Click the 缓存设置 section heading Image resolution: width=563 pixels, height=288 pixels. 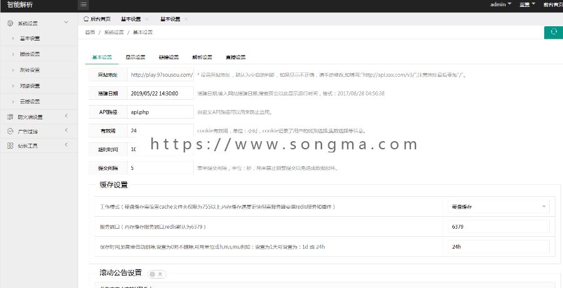113,185
